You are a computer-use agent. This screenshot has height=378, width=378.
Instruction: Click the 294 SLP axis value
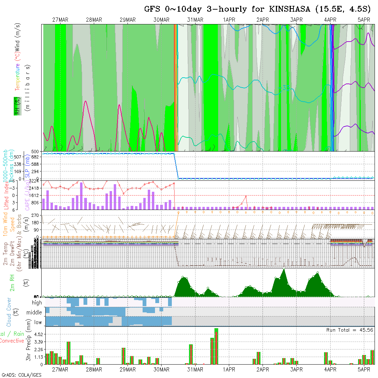[35, 171]
